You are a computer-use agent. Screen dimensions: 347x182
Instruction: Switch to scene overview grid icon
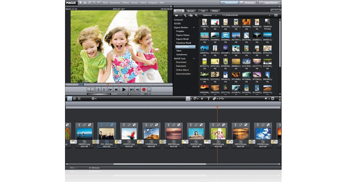(74, 99)
